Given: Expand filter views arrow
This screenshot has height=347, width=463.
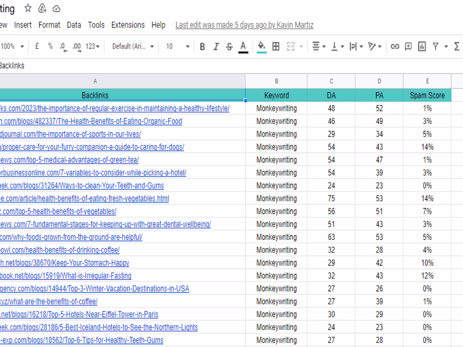Looking at the screenshot, I should click(446, 47).
